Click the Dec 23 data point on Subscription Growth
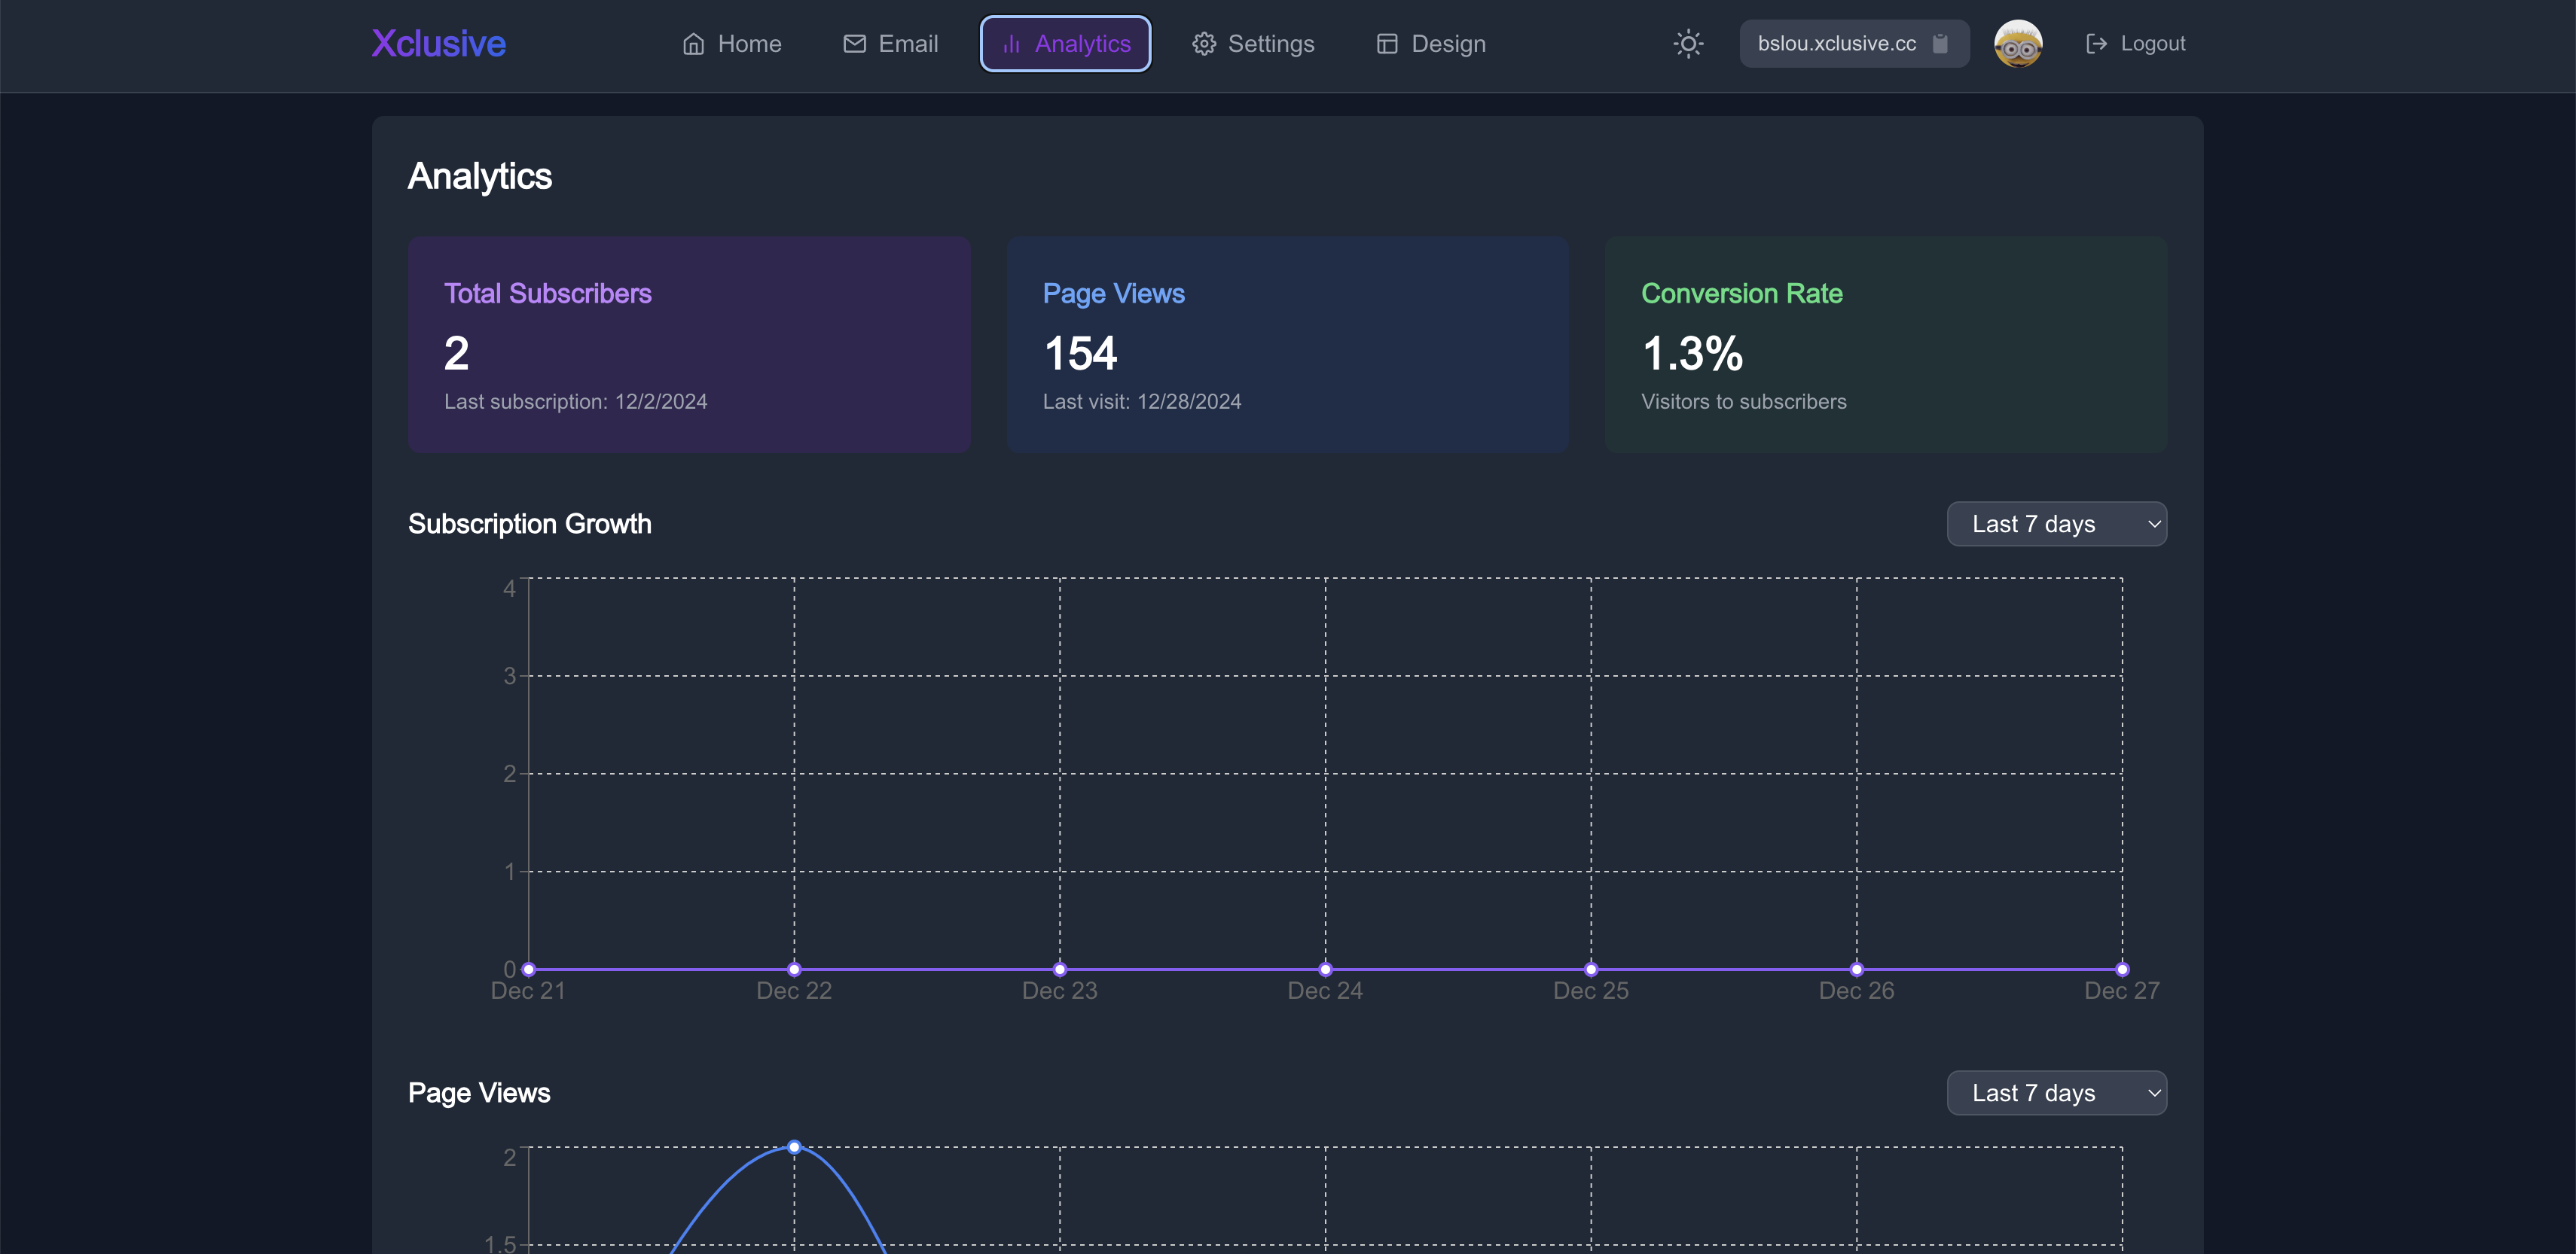 pos(1060,969)
